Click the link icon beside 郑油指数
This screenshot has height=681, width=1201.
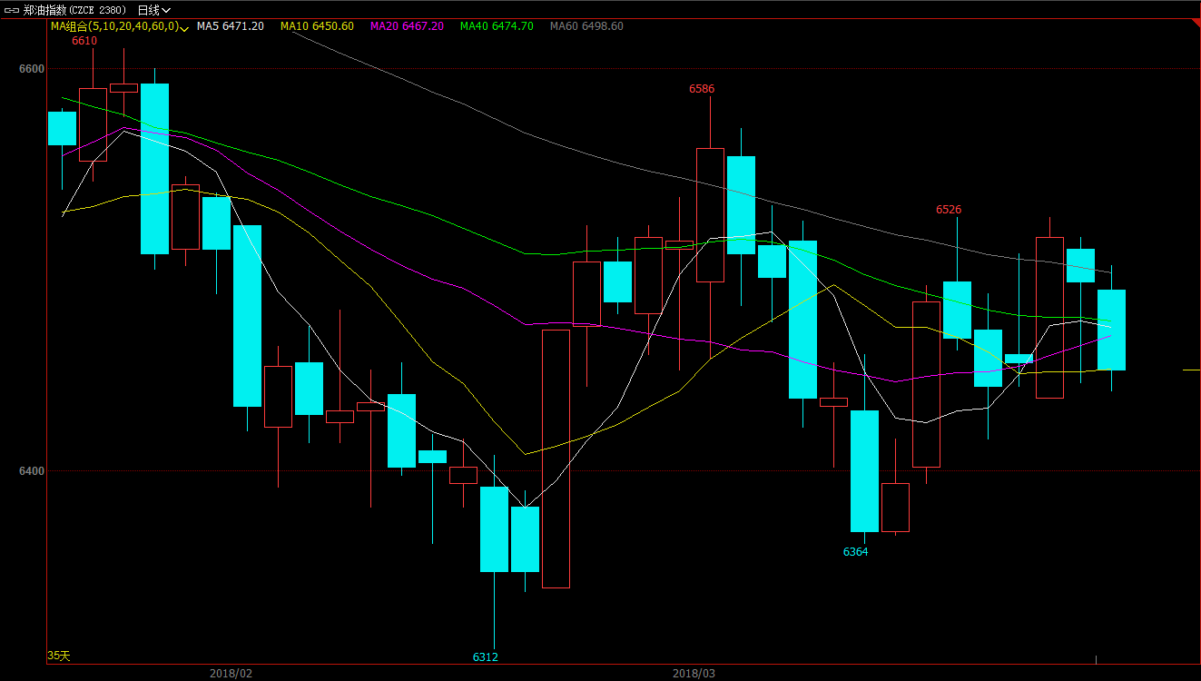(x=12, y=10)
